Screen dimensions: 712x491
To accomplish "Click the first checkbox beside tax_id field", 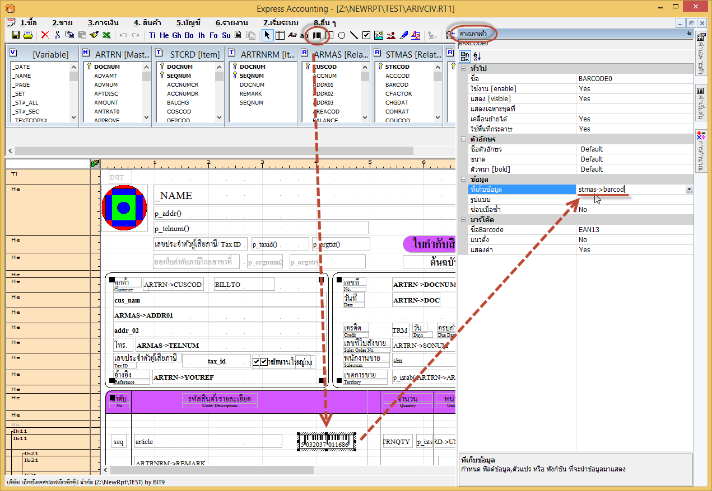I will (257, 362).
